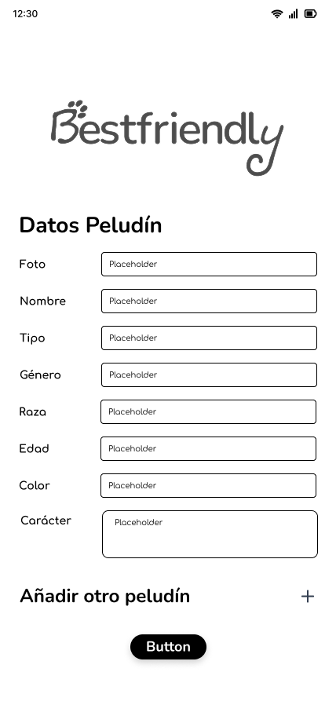The image size is (336, 727).
Task: Tap the Añadir otro peludín heading
Action: 104,596
